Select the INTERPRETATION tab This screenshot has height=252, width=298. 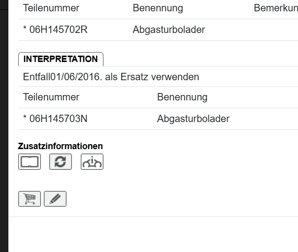point(61,59)
